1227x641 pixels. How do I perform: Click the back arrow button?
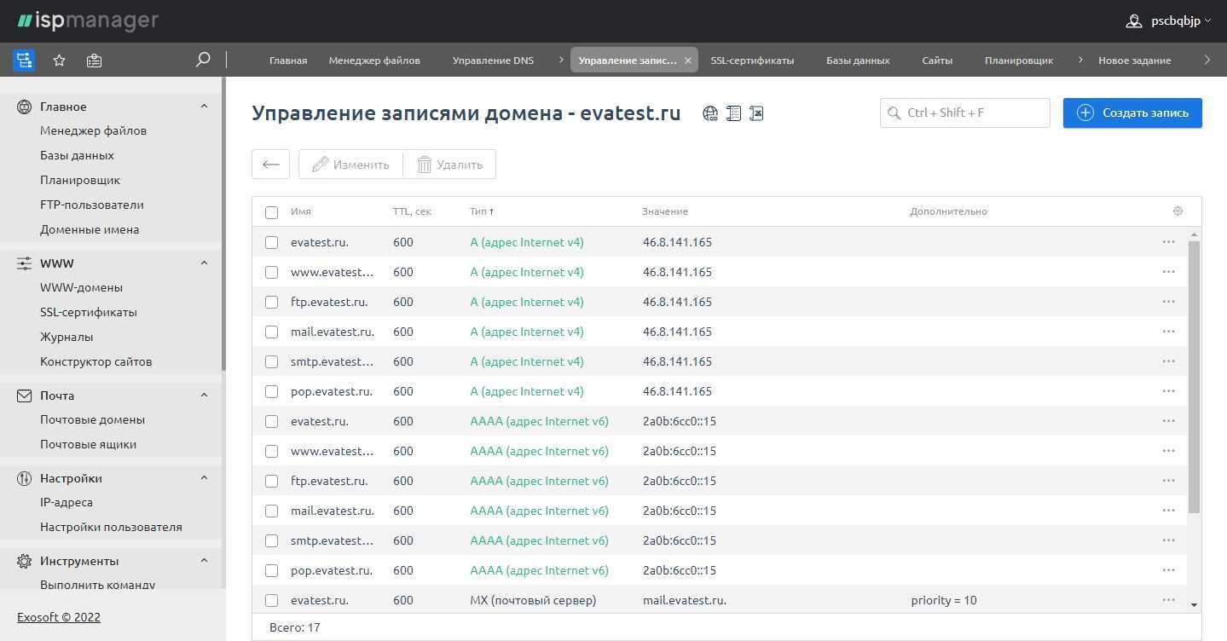(x=270, y=165)
